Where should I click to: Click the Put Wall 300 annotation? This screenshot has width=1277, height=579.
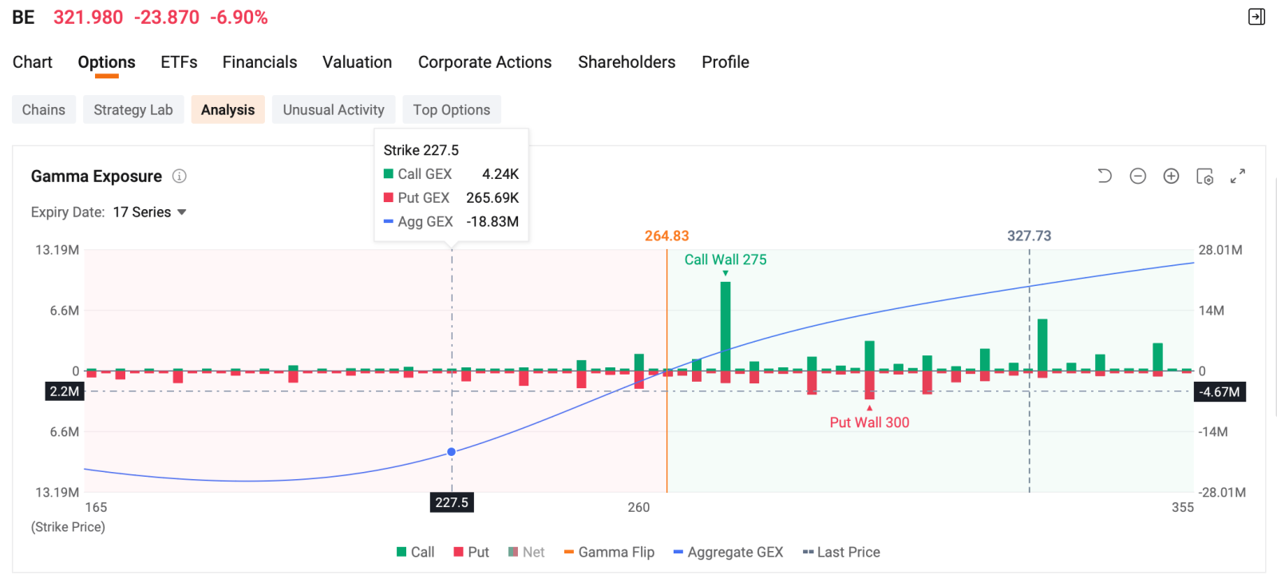coord(869,422)
